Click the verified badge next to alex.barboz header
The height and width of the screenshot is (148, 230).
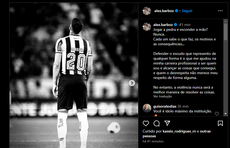[x=177, y=11]
